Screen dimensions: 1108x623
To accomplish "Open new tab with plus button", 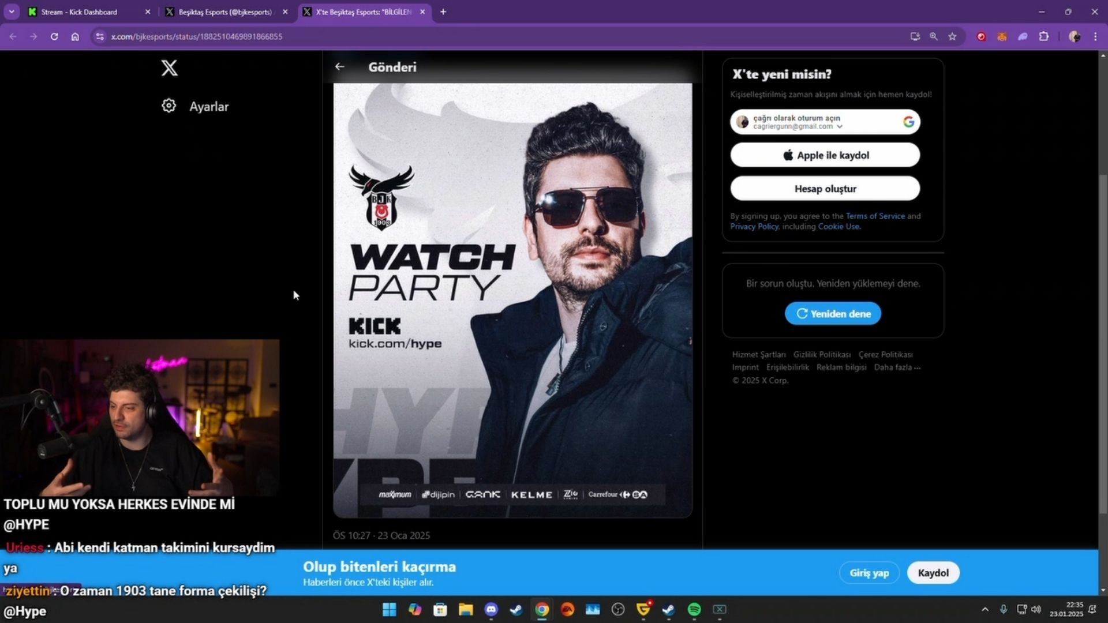I will tap(443, 12).
